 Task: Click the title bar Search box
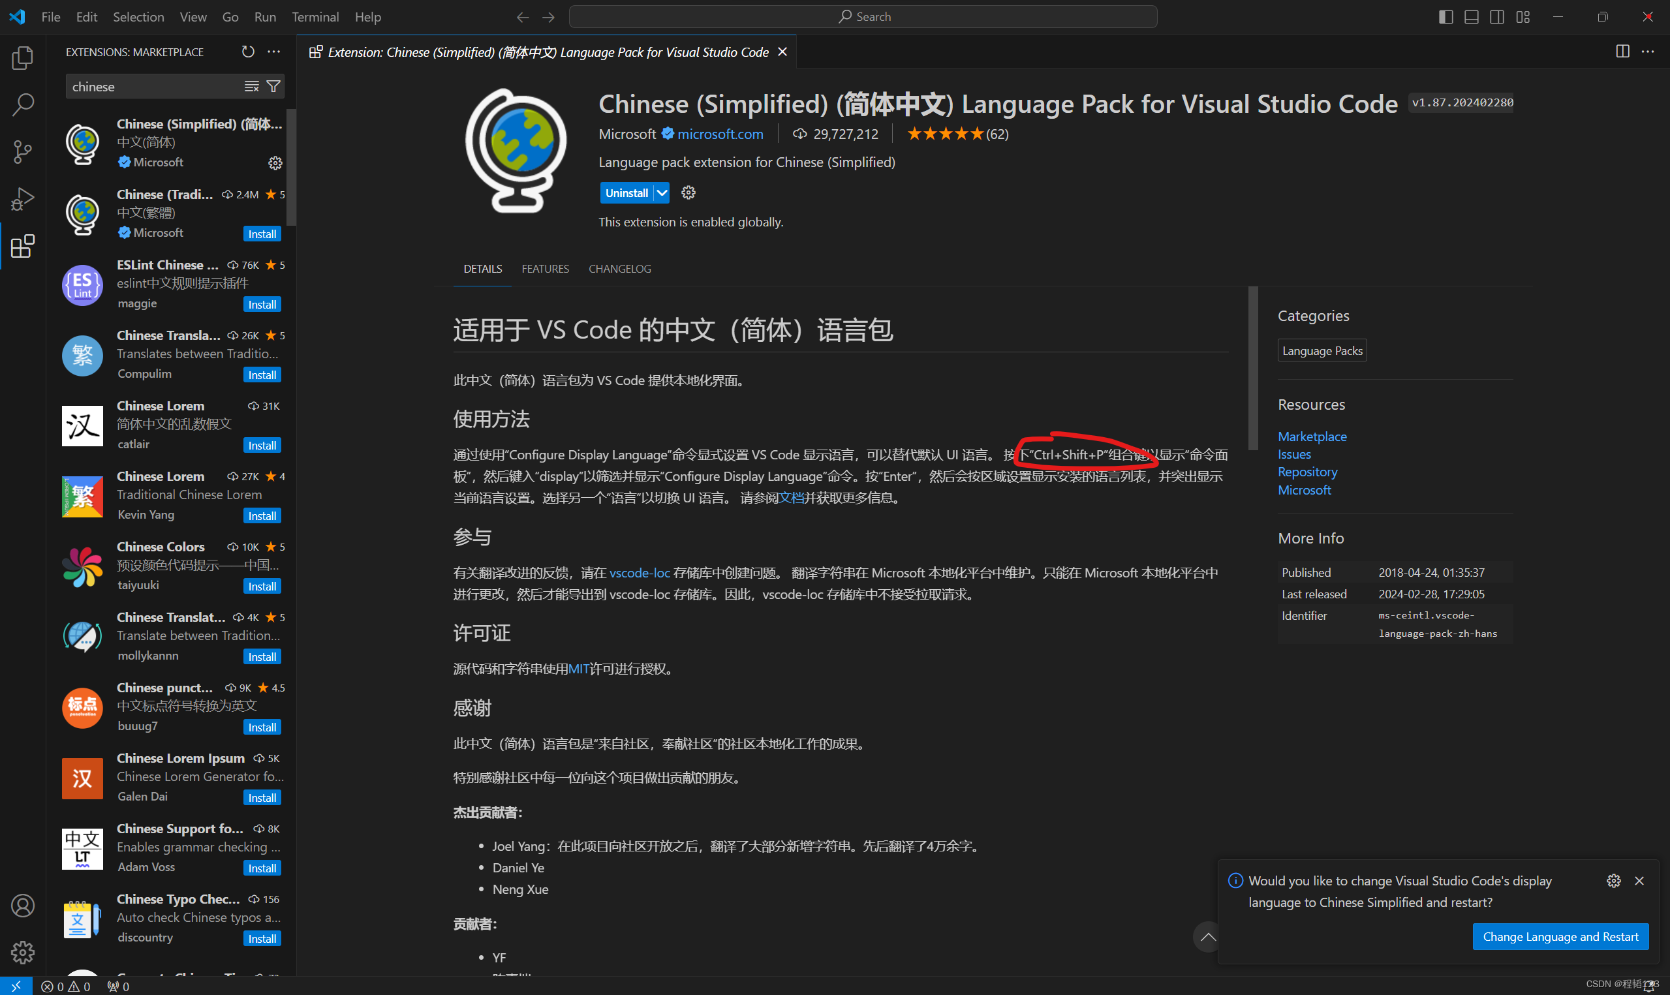click(863, 17)
